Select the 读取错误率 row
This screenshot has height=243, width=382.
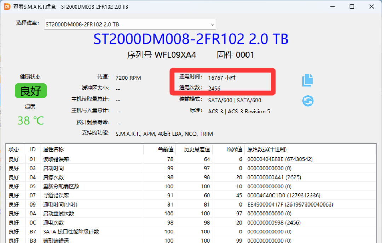click(x=191, y=159)
